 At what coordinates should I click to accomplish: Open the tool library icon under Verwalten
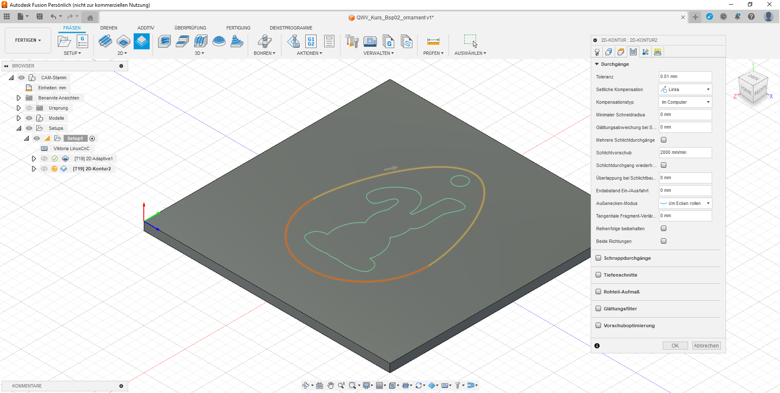click(352, 41)
